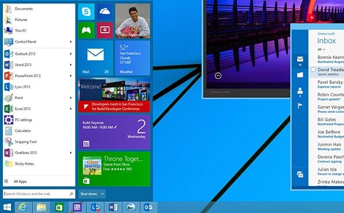Screen dimensions: 344x213
Task: Launch Excel 2013 from Start list
Action: point(40,109)
